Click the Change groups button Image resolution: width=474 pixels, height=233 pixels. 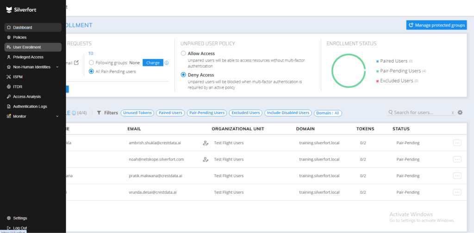tap(153, 63)
